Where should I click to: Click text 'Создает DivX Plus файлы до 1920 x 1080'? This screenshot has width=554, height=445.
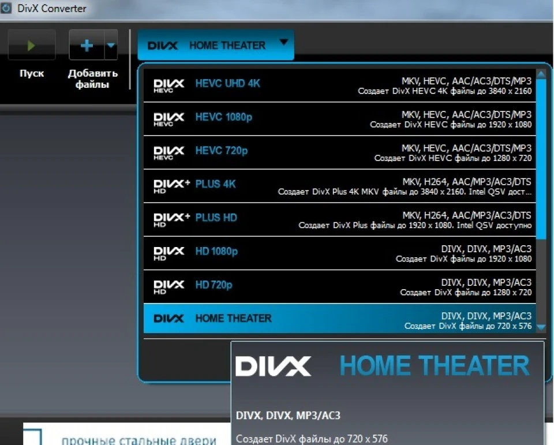376,226
